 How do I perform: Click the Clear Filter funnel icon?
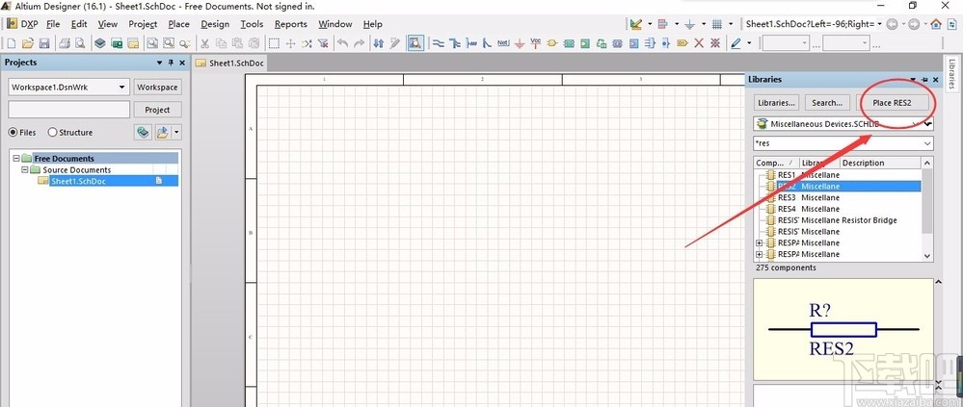coord(323,43)
